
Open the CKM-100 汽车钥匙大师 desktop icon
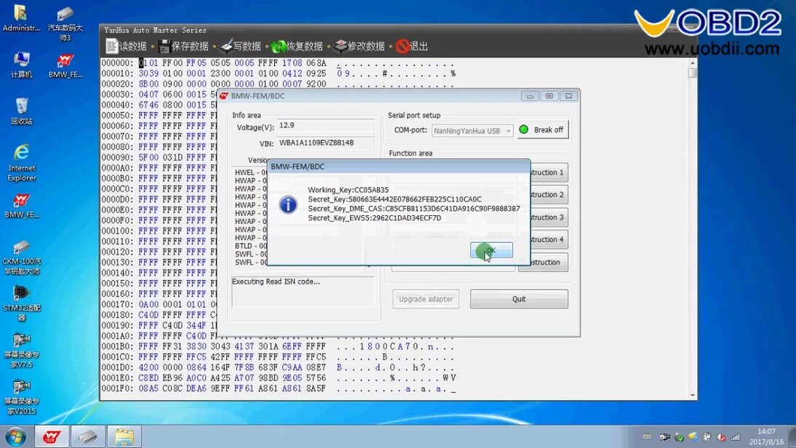point(21,257)
